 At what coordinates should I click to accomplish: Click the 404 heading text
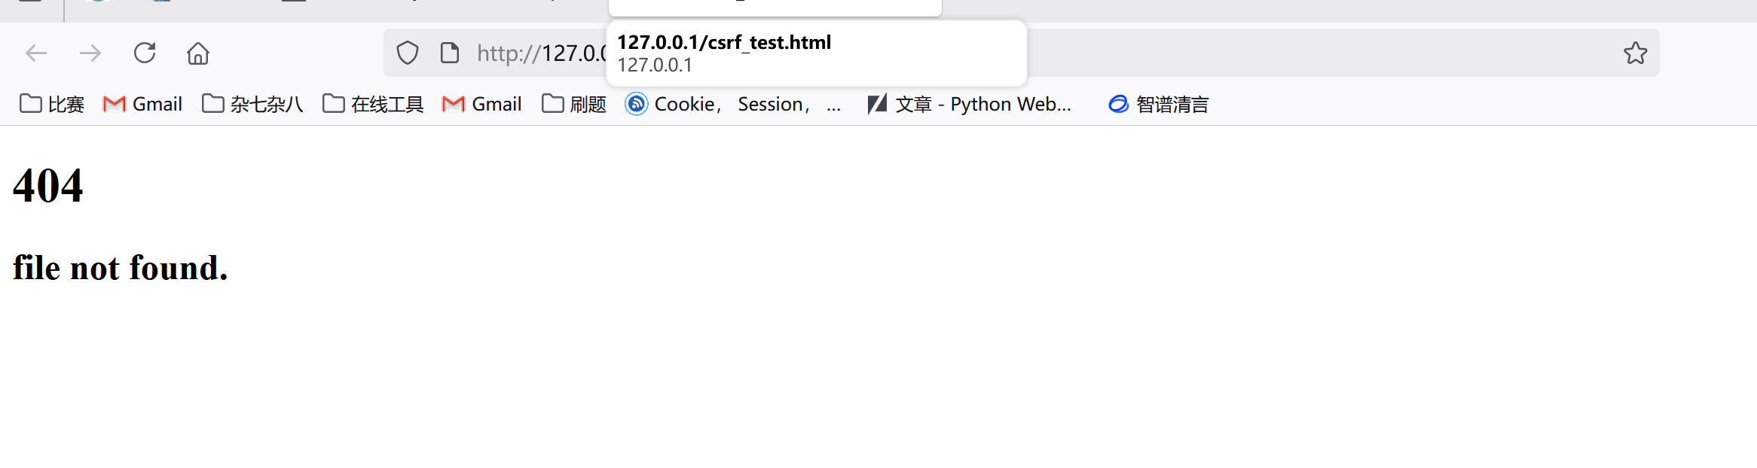[48, 186]
